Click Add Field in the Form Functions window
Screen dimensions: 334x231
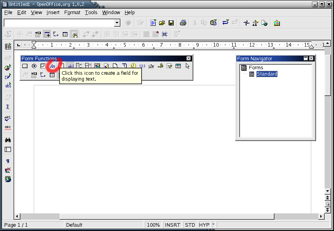(x=52, y=75)
